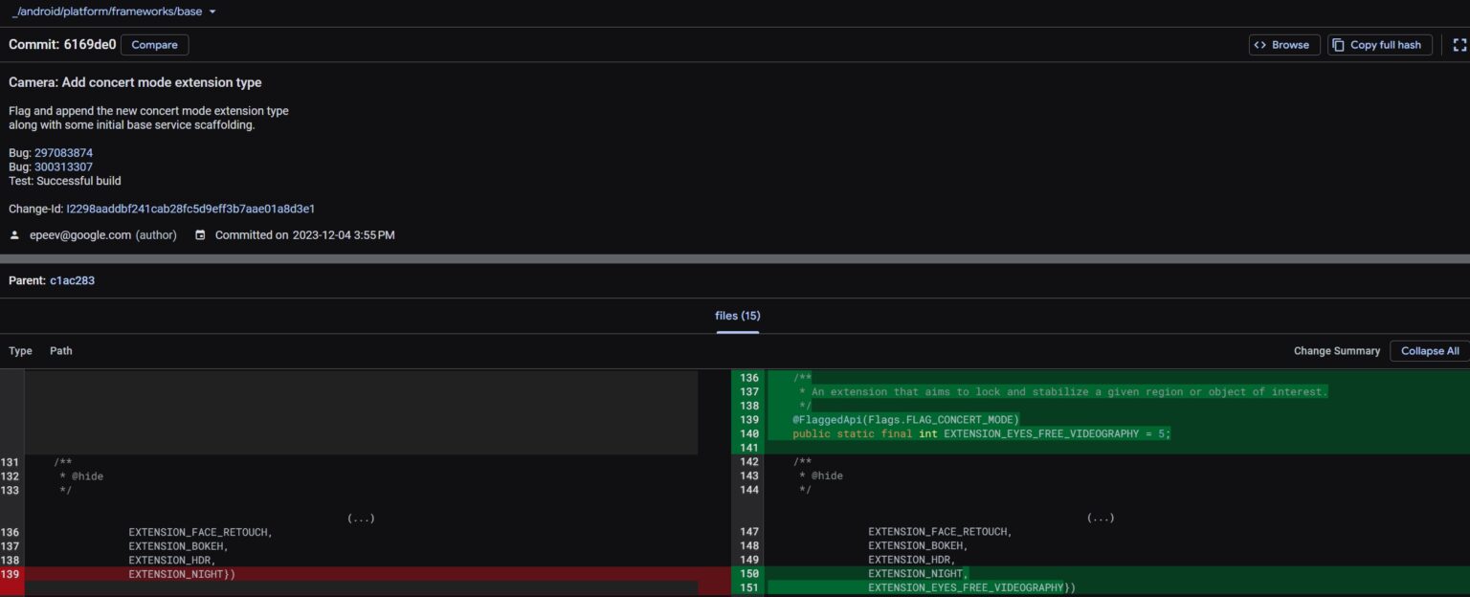Click removed line number 139

[x=11, y=574]
